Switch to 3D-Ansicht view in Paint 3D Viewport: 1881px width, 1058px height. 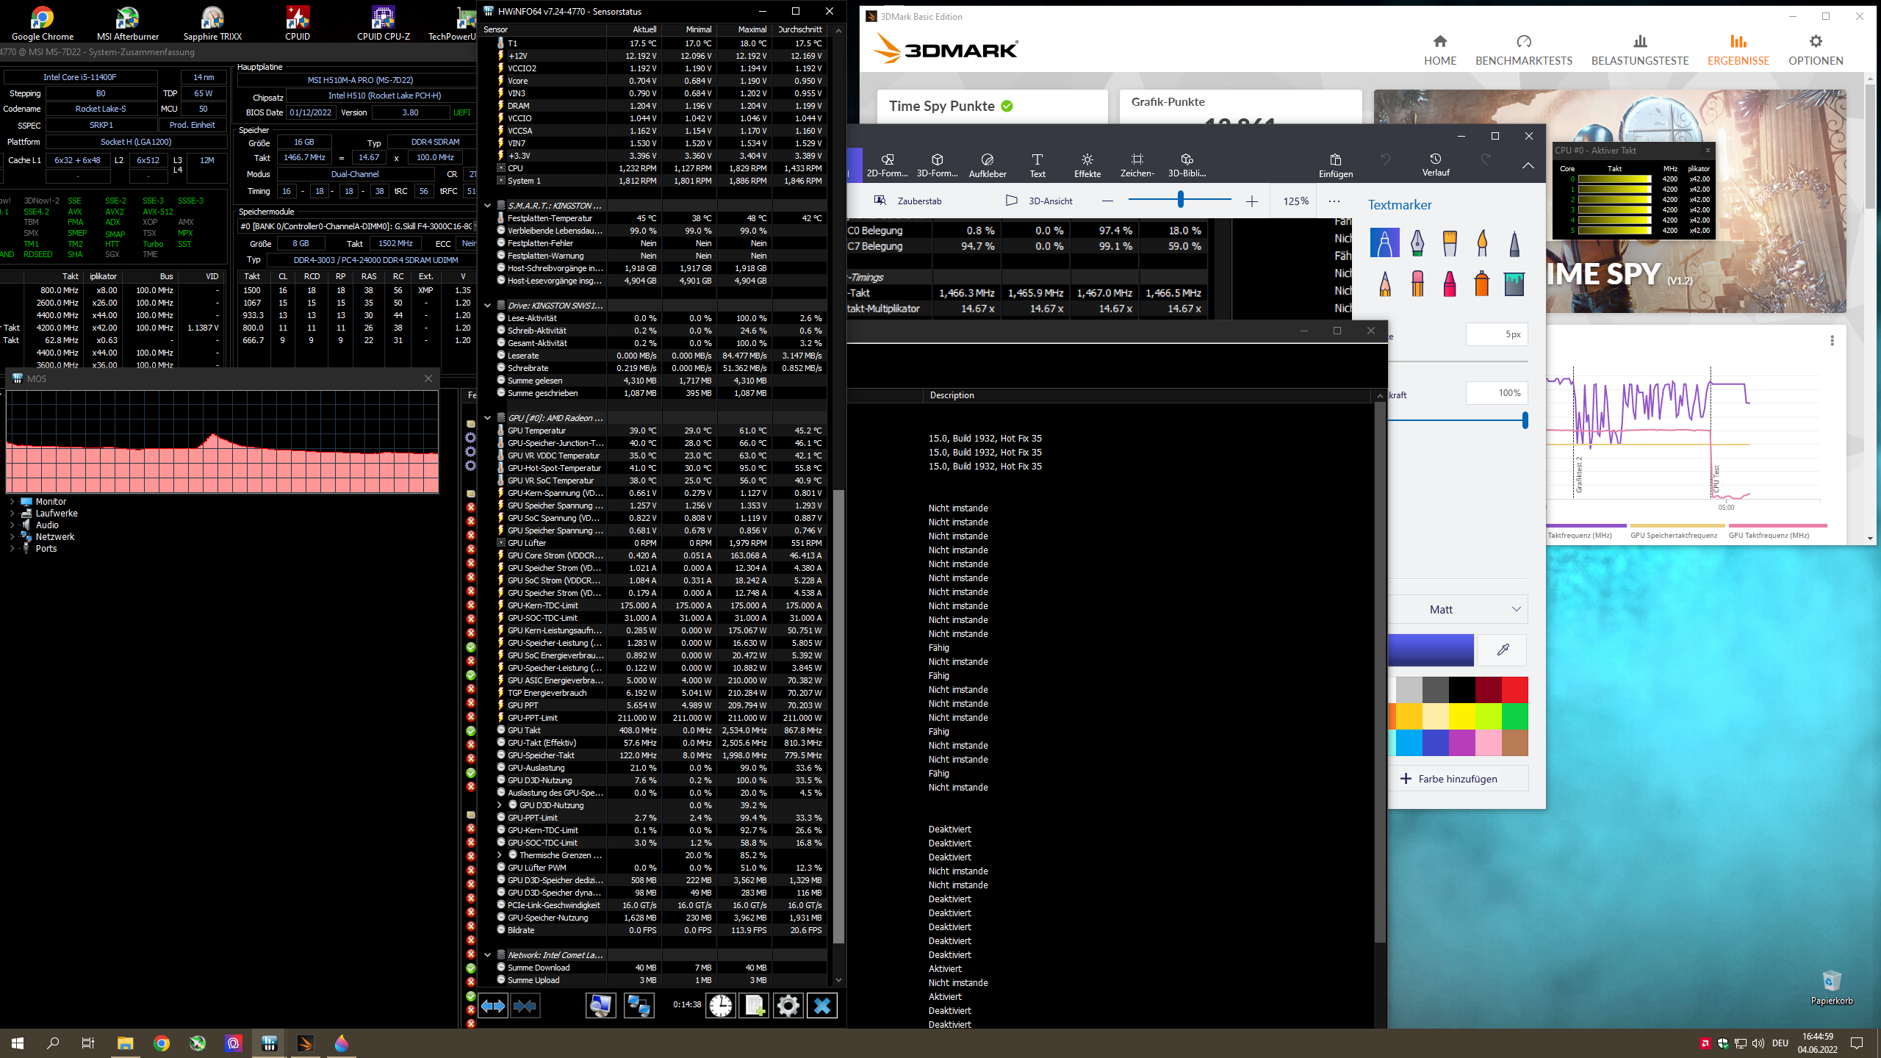1039,201
